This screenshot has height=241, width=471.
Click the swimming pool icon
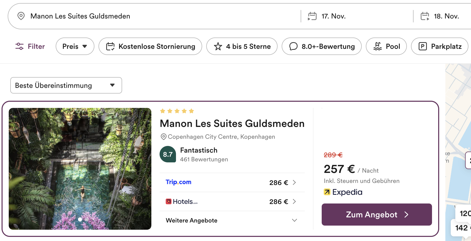pyautogui.click(x=378, y=46)
